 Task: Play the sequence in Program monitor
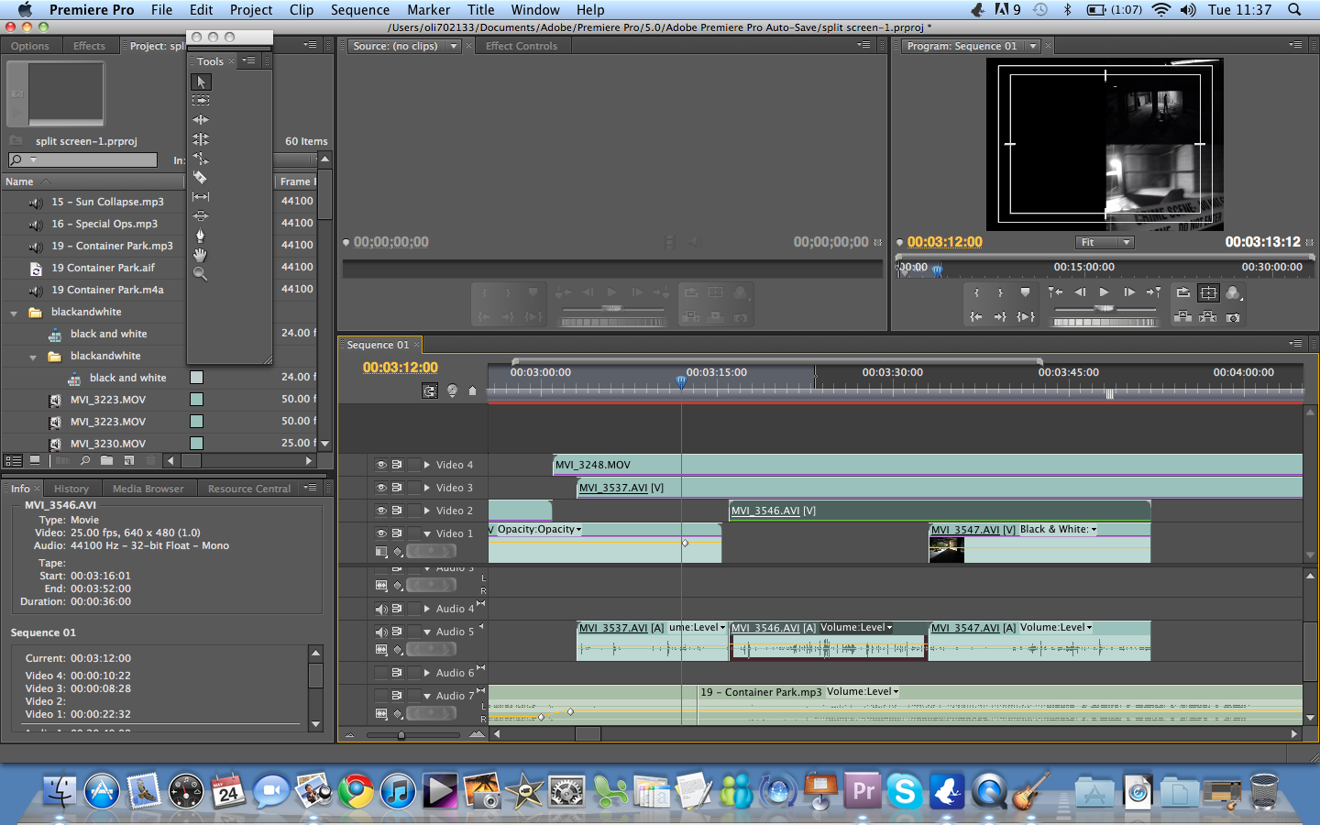(x=1105, y=292)
